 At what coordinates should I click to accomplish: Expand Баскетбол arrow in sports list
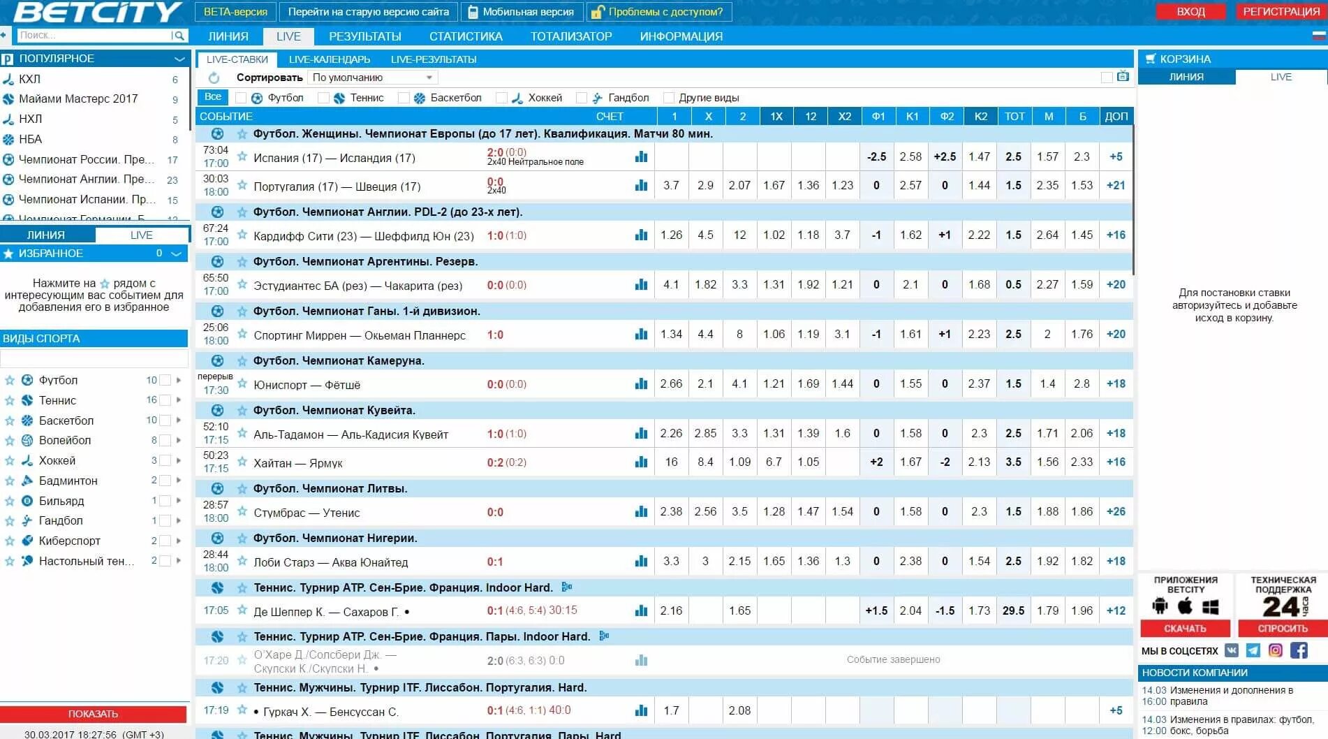179,420
